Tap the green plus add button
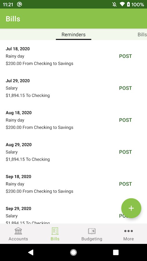The height and width of the screenshot is (261, 147). (131, 208)
